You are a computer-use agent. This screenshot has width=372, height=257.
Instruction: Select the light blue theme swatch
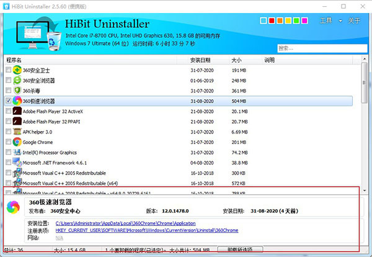point(263,20)
